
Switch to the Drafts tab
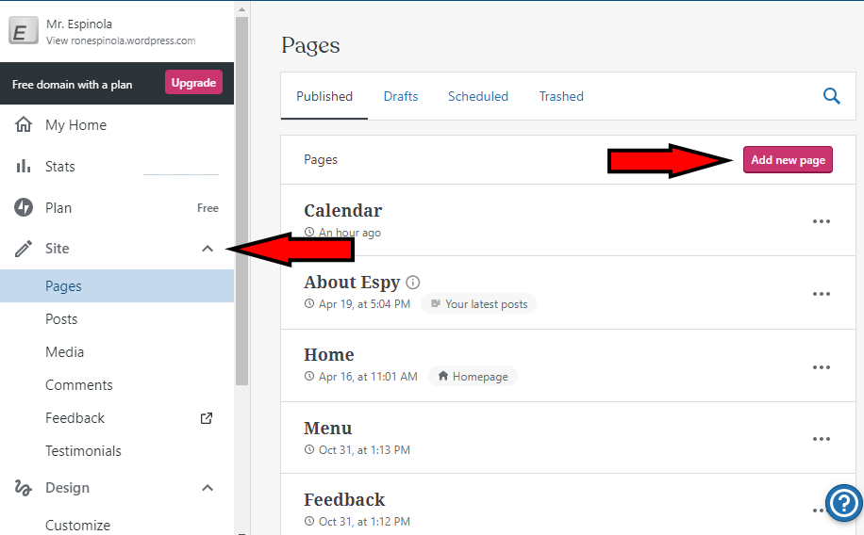(401, 96)
